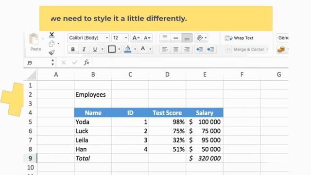Select column D header

coord(167,74)
